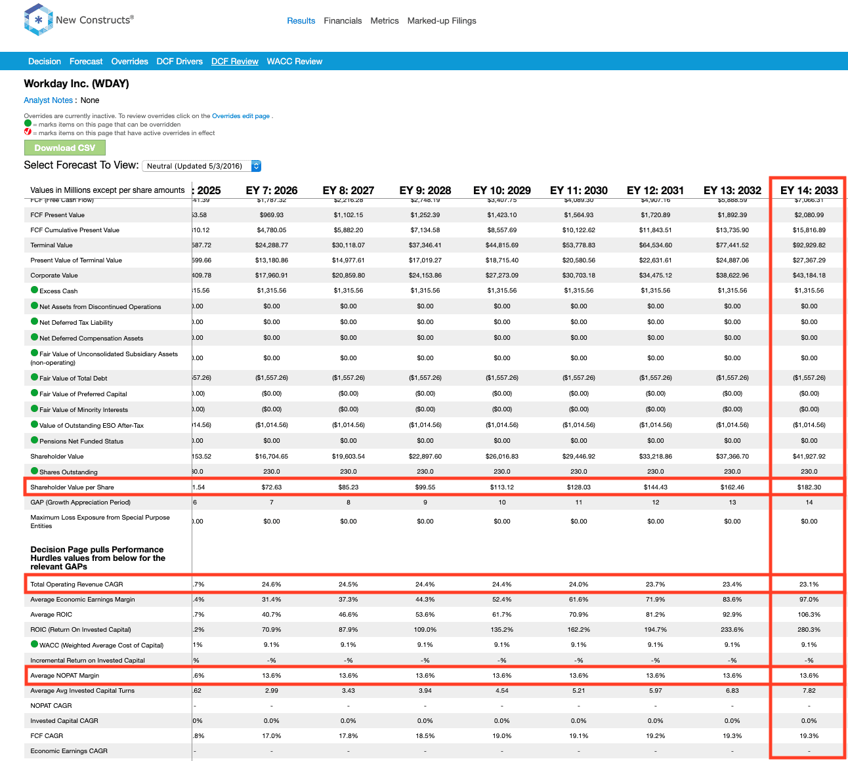Click green marker for Outstanding ESO After-Tax row
The image size is (848, 761).
35,424
